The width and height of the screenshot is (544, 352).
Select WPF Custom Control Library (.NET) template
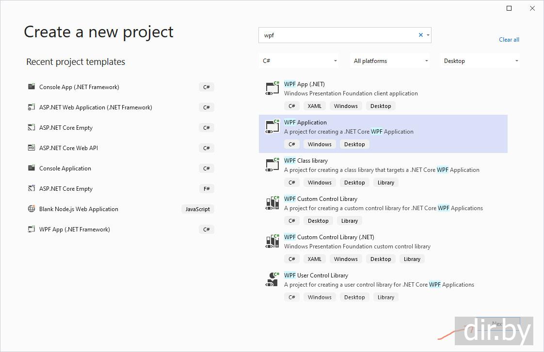coord(329,237)
